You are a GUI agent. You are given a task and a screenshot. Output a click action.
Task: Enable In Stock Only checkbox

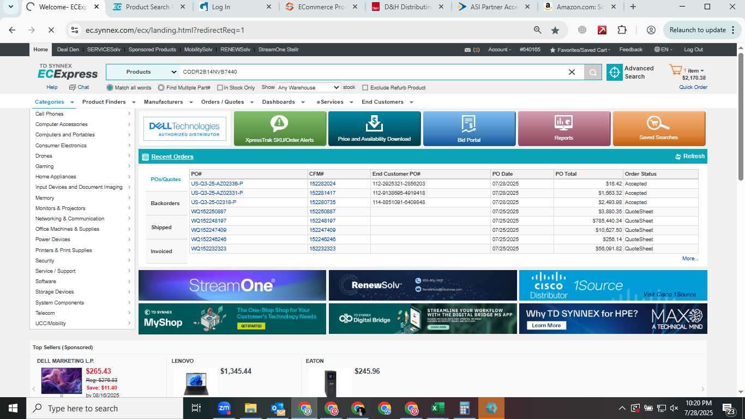tap(220, 88)
